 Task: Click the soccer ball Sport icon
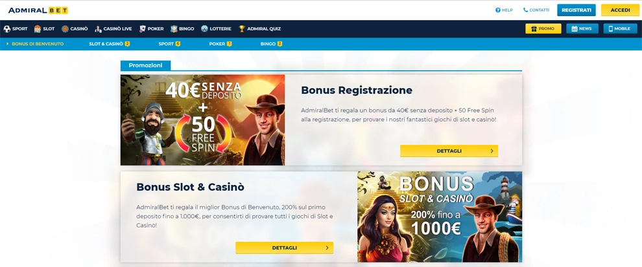pyautogui.click(x=7, y=29)
